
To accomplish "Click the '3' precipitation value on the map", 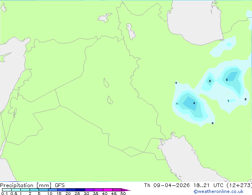I will 194,103.
